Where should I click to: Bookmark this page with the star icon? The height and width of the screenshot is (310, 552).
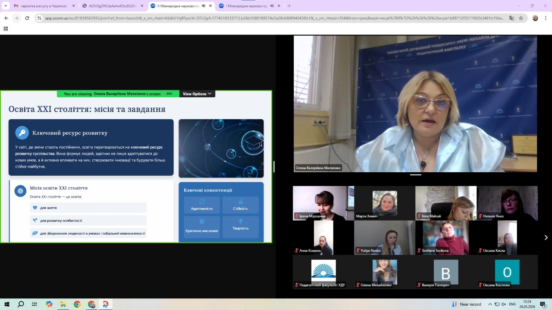(x=521, y=18)
